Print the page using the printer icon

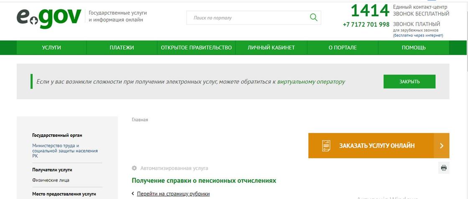click(x=443, y=168)
